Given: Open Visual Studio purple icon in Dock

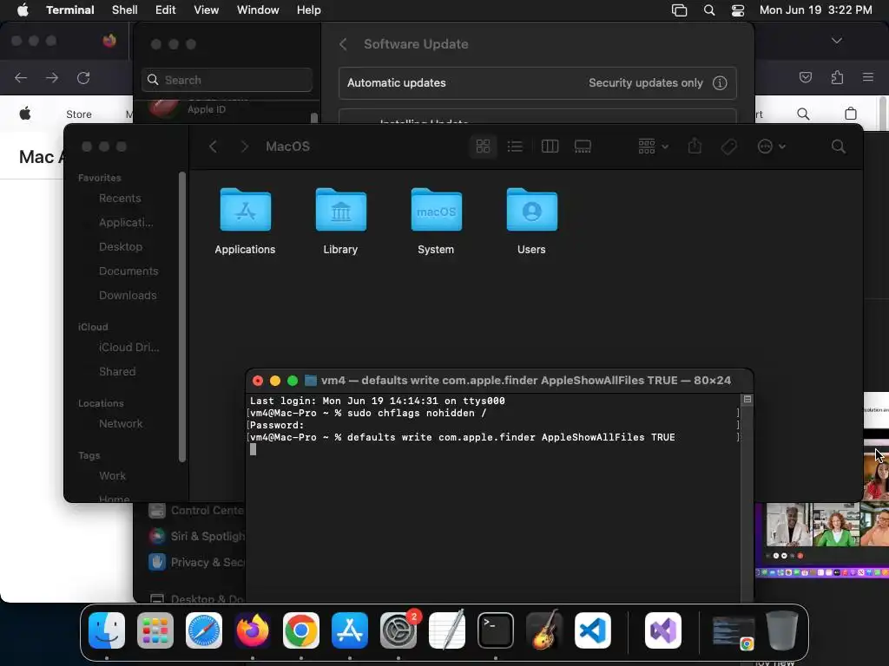Looking at the screenshot, I should point(663,630).
